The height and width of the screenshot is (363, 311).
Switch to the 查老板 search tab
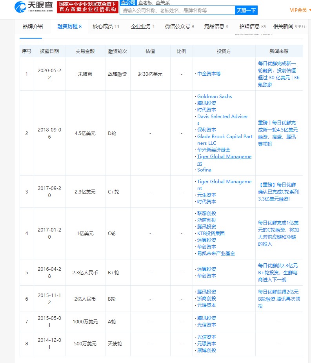tap(145, 2)
